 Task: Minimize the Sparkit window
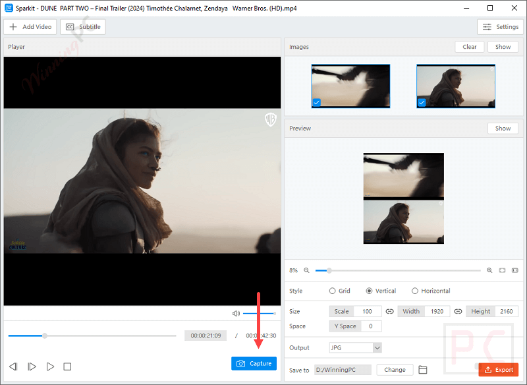[466, 8]
